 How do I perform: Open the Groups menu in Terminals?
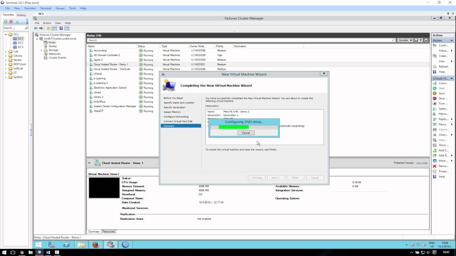click(x=60, y=8)
